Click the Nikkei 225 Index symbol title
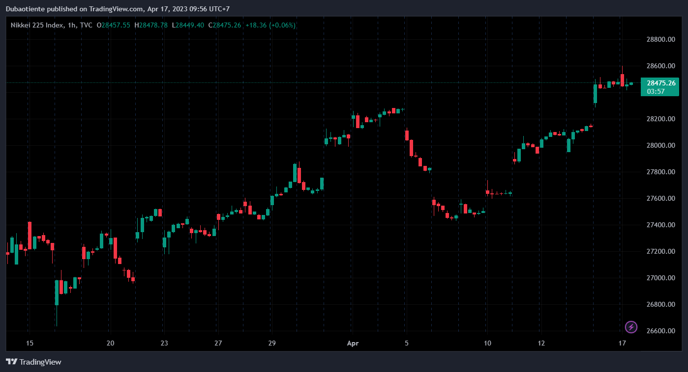This screenshot has width=688, height=372. coord(36,25)
